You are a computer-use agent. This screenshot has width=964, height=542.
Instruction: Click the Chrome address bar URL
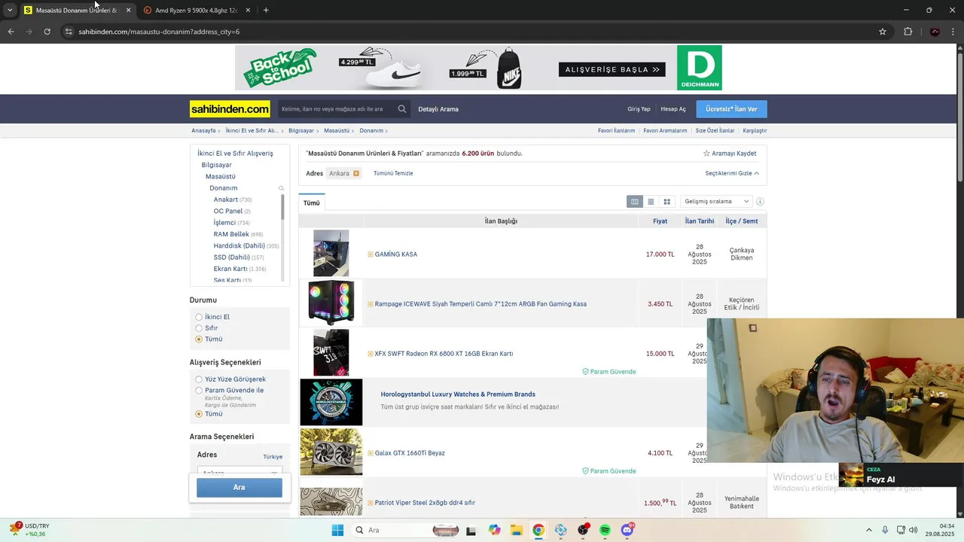pyautogui.click(x=159, y=32)
